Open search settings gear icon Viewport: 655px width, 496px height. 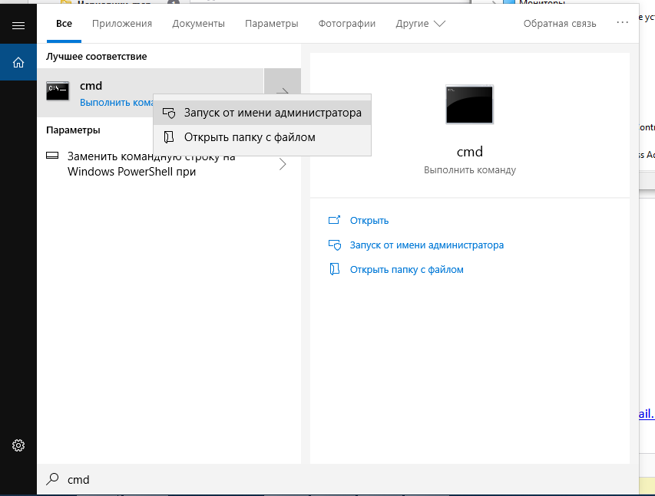(18, 445)
